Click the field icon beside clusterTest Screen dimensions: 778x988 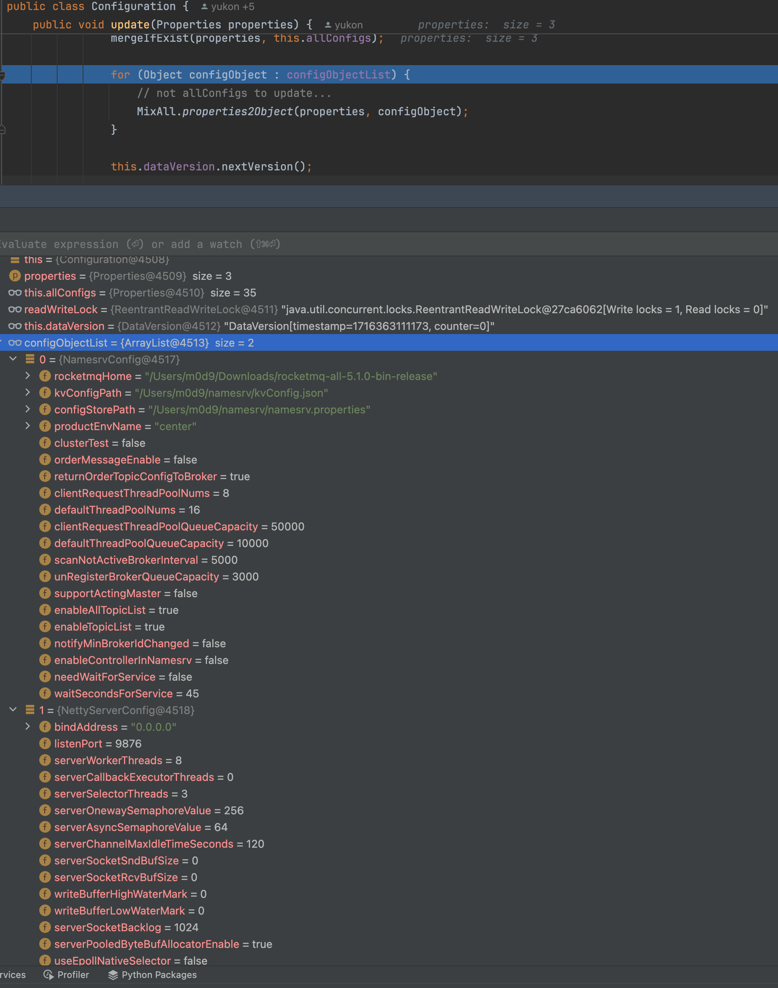tap(45, 443)
